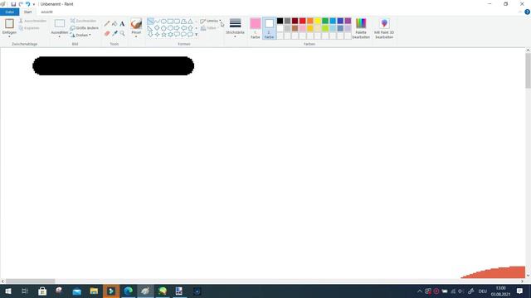Choose the Oval shape
The height and width of the screenshot is (298, 531).
click(163, 22)
